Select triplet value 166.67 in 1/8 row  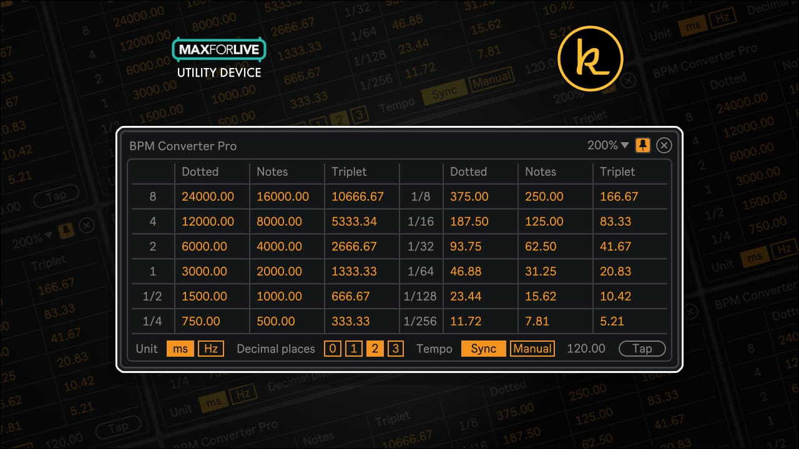click(x=619, y=196)
